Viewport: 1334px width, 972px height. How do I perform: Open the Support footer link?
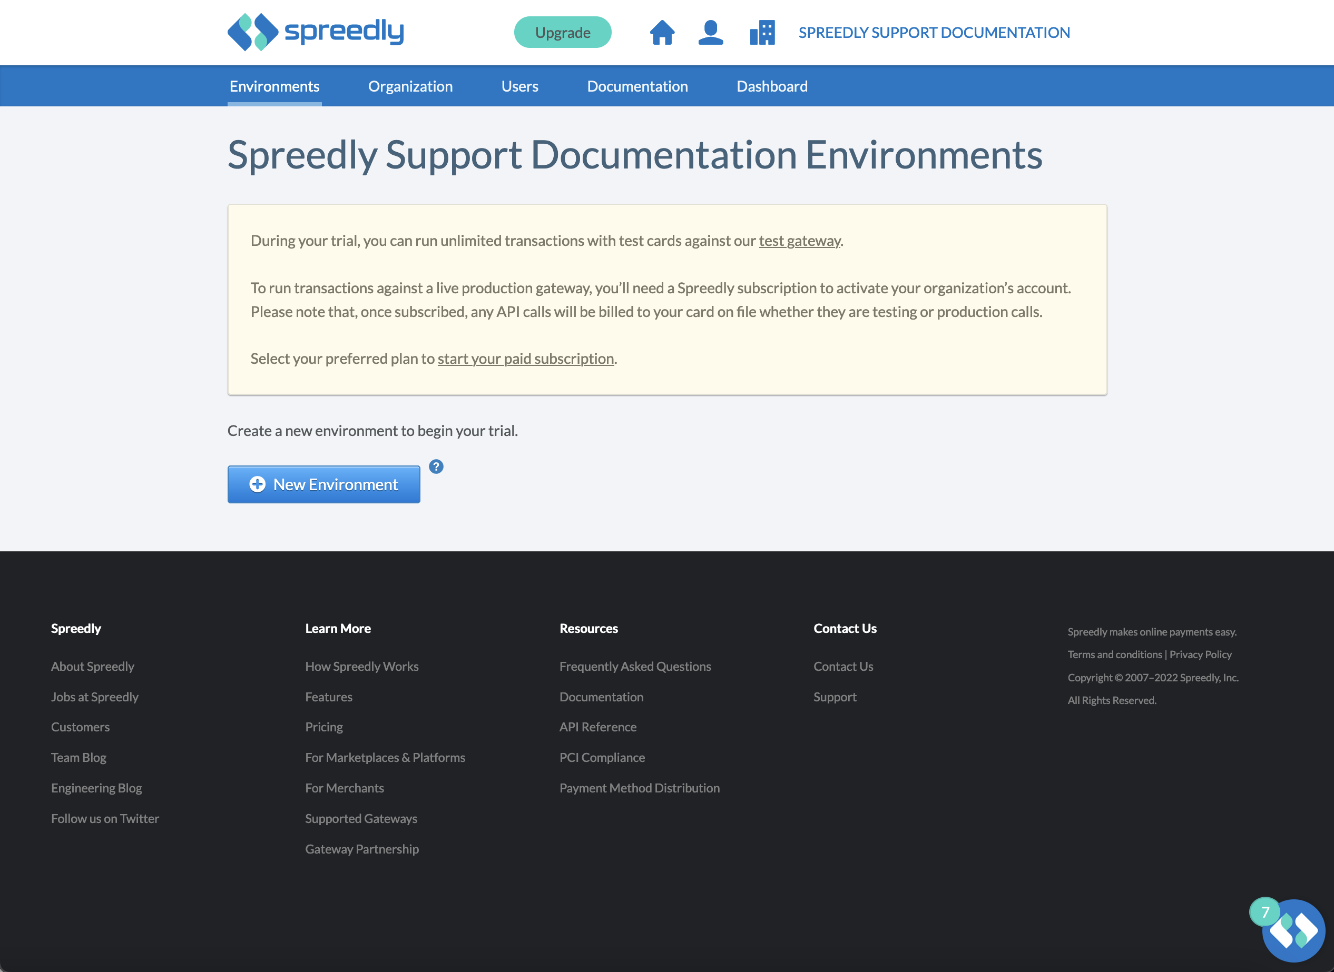[x=835, y=697]
